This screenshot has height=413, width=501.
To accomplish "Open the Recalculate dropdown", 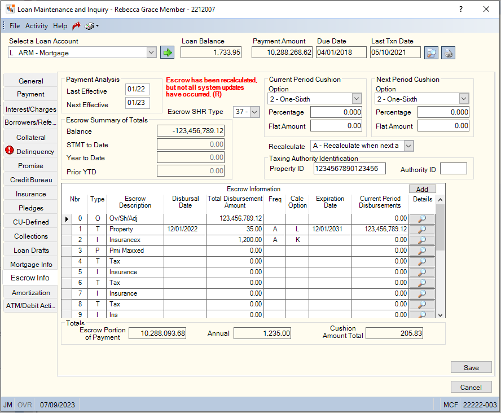I will 408,146.
